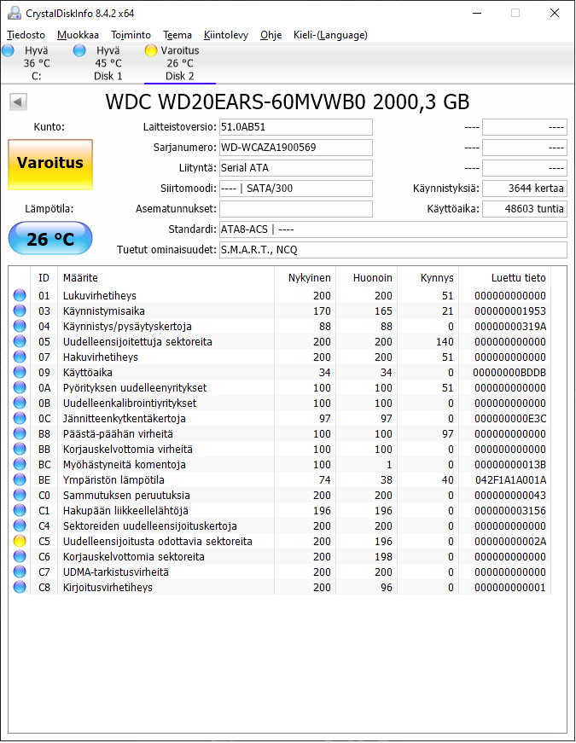The image size is (576, 743).
Task: Click status orb of Pyörityksen uudelleenyritykset row
Action: coord(20,387)
